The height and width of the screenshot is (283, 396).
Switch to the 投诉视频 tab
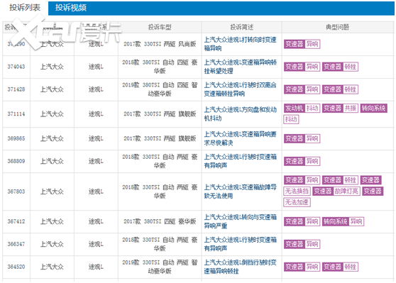[x=71, y=8]
